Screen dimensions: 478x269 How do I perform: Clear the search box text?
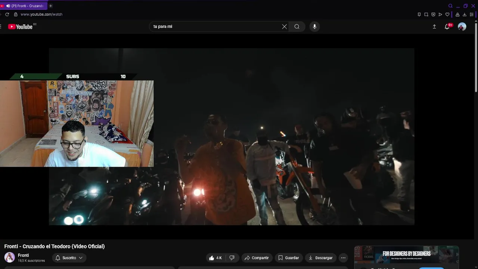(284, 27)
